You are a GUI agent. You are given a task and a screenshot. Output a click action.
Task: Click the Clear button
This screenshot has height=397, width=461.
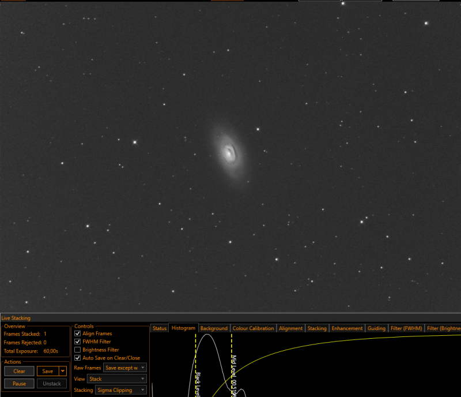[19, 371]
